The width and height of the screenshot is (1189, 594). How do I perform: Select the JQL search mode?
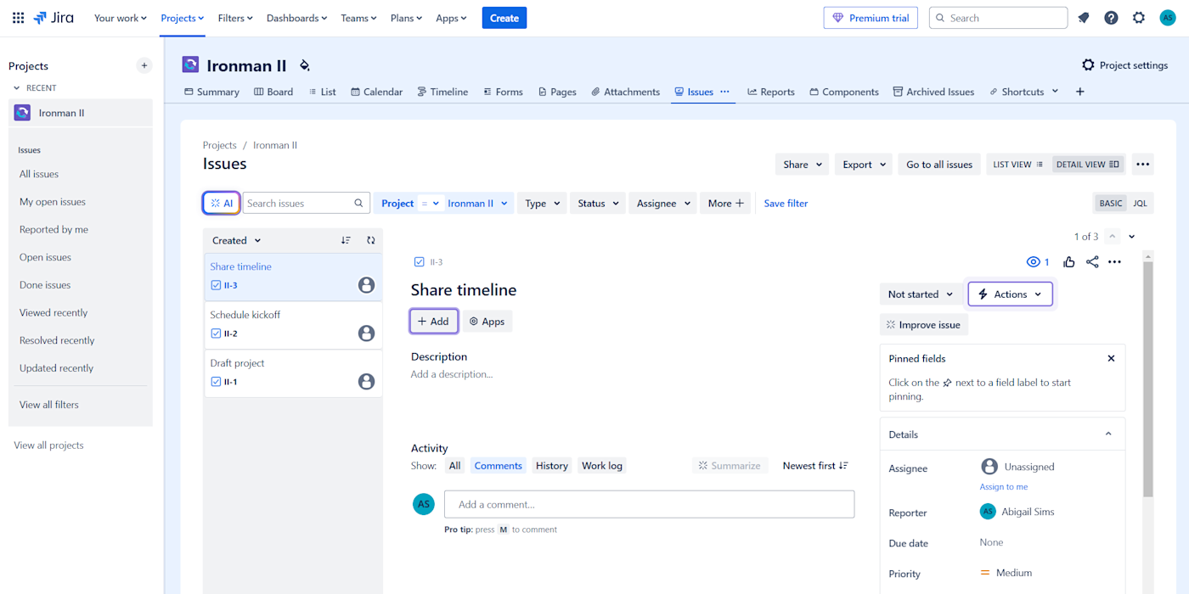click(x=1140, y=204)
